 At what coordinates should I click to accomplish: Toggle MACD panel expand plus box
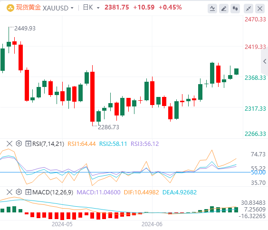[28, 192]
